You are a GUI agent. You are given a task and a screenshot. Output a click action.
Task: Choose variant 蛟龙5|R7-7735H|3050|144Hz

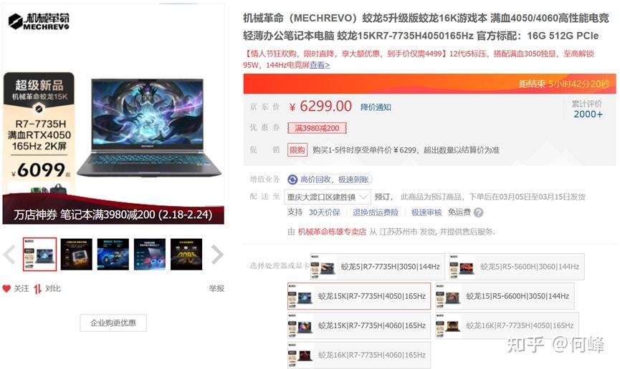pos(378,267)
